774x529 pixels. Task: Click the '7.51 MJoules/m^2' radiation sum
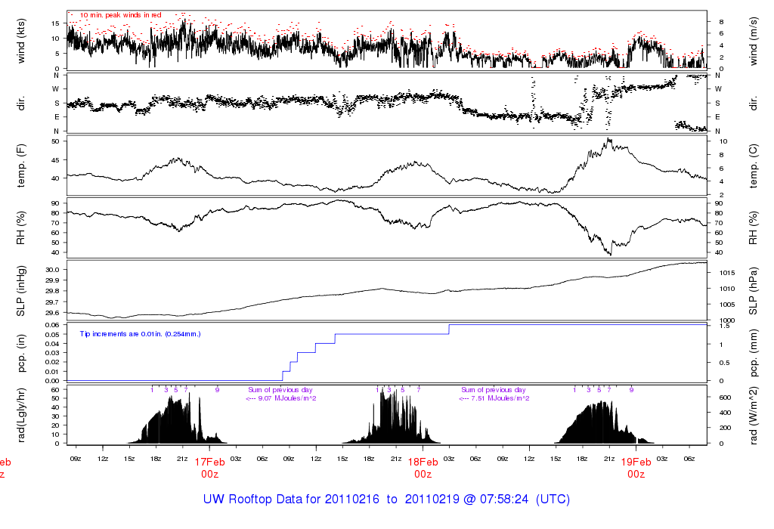pos(500,398)
